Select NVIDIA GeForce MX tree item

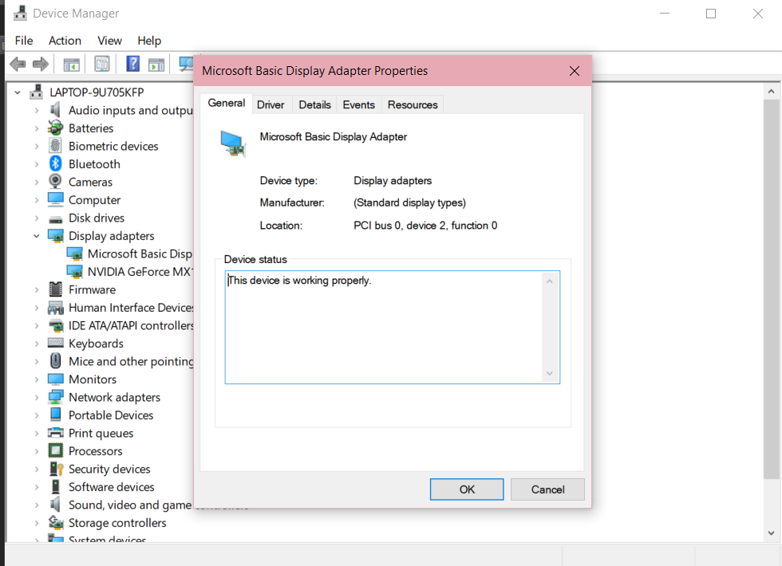[129, 272]
